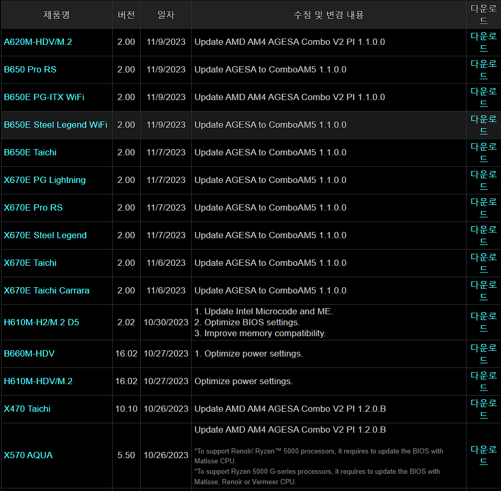Image resolution: width=501 pixels, height=491 pixels.
Task: Open the A620M-HDV/M.2 product link
Action: coord(38,42)
